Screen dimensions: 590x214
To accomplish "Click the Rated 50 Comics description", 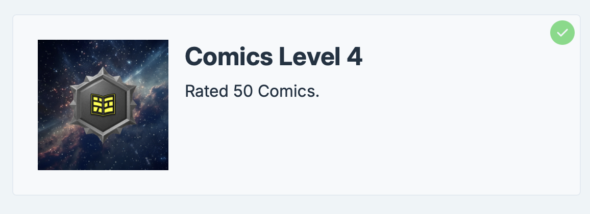I will (252, 91).
